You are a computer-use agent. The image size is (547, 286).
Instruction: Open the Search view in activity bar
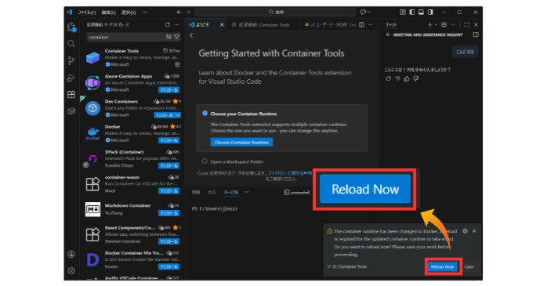(x=71, y=44)
